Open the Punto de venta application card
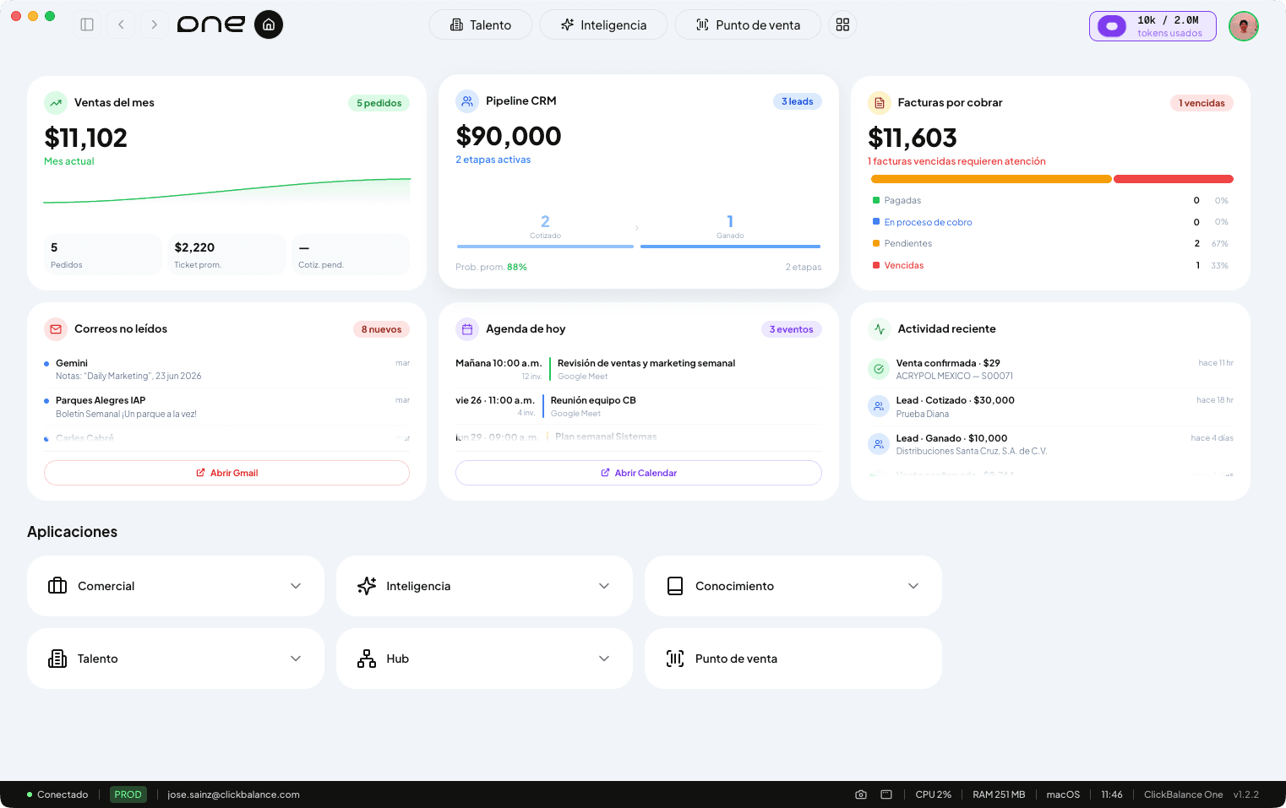 point(793,659)
